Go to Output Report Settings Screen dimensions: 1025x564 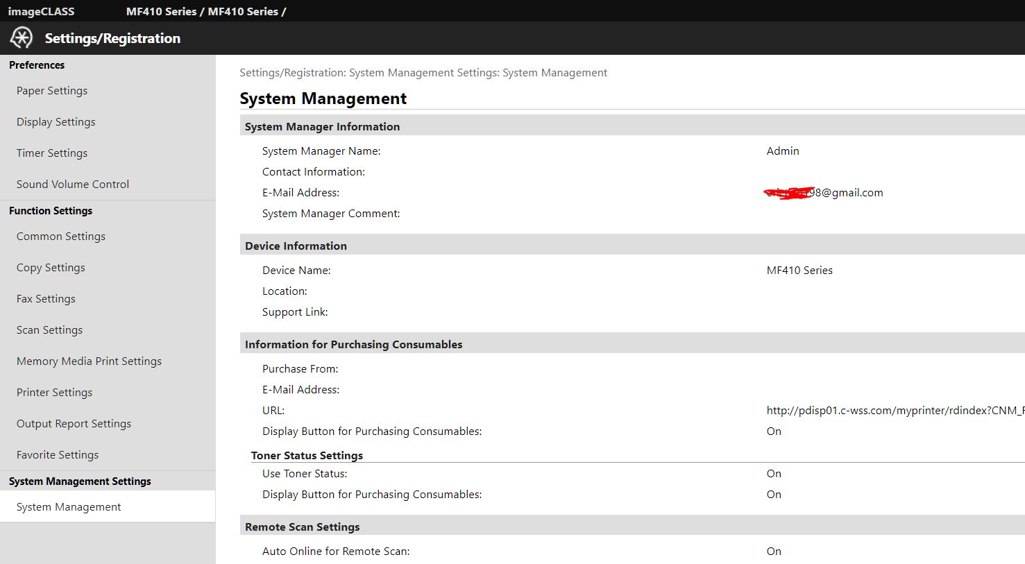pyautogui.click(x=74, y=424)
